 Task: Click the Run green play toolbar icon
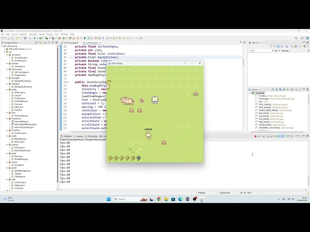[x=41, y=38]
